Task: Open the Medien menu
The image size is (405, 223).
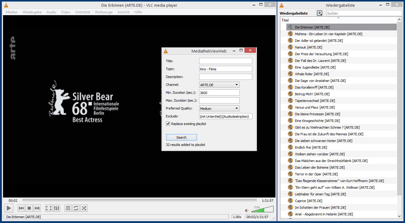Action: click(12, 12)
